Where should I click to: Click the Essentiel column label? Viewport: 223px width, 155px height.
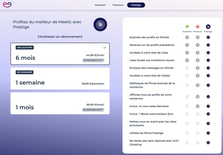pos(187,32)
